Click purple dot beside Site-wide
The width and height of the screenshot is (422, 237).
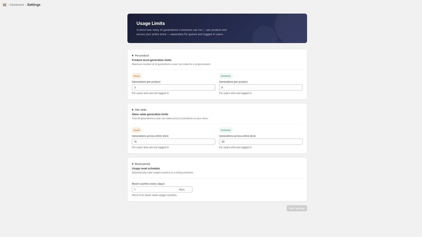click(133, 110)
